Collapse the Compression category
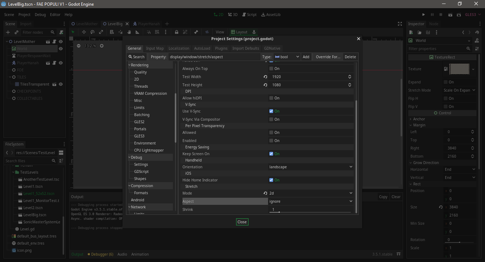The image size is (485, 262). coord(130,186)
